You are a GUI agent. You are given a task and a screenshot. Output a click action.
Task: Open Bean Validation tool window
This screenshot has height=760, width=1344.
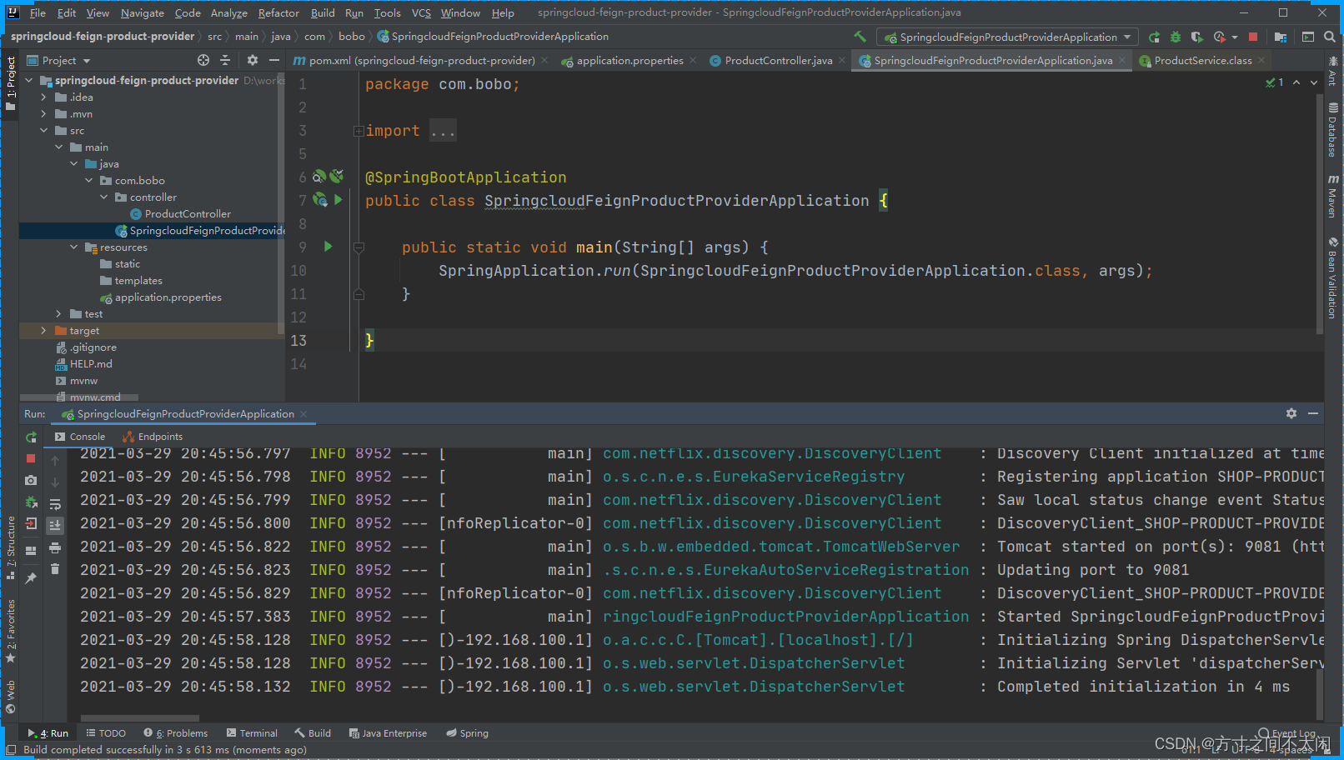coord(1332,277)
